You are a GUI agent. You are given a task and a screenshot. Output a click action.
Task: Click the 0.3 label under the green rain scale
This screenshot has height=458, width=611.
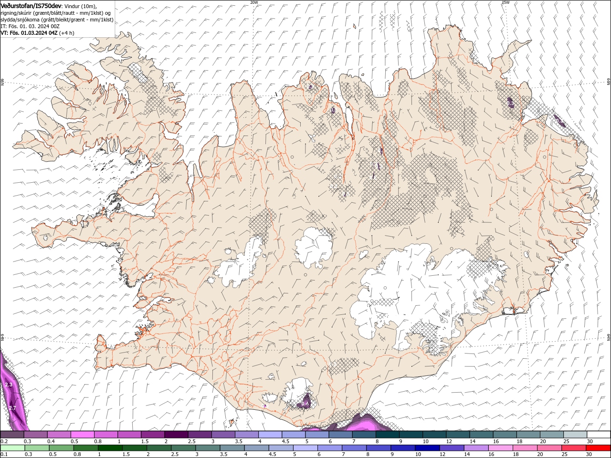coord(28,454)
